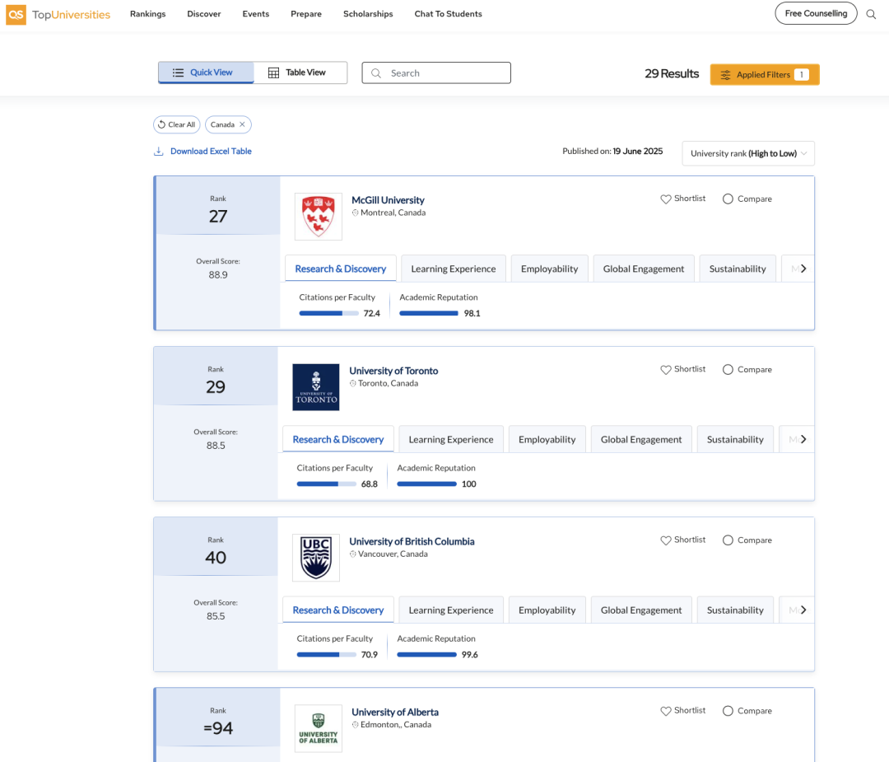Viewport: 889px width, 762px height.
Task: Shortlist McGill University with heart icon
Action: [666, 199]
